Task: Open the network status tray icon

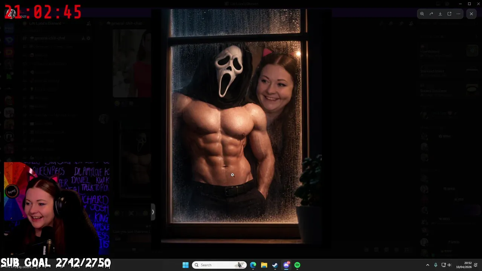Action: pos(444,265)
